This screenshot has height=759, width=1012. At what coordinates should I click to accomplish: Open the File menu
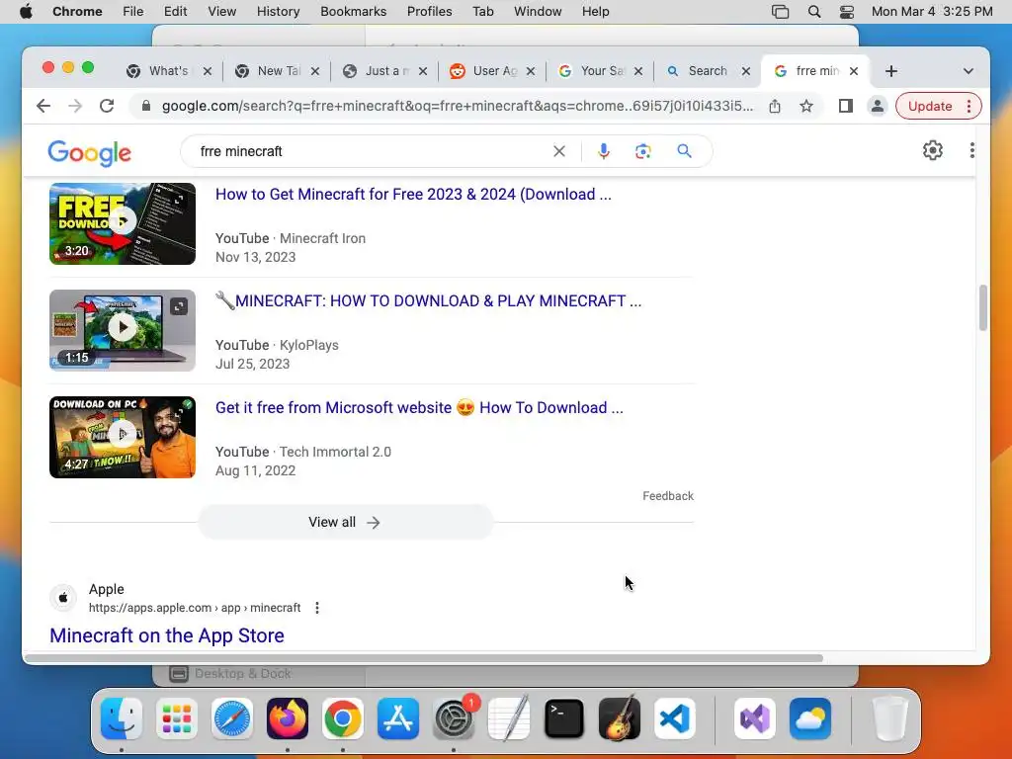(133, 12)
